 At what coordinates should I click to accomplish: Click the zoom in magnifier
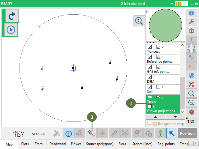tap(191, 103)
